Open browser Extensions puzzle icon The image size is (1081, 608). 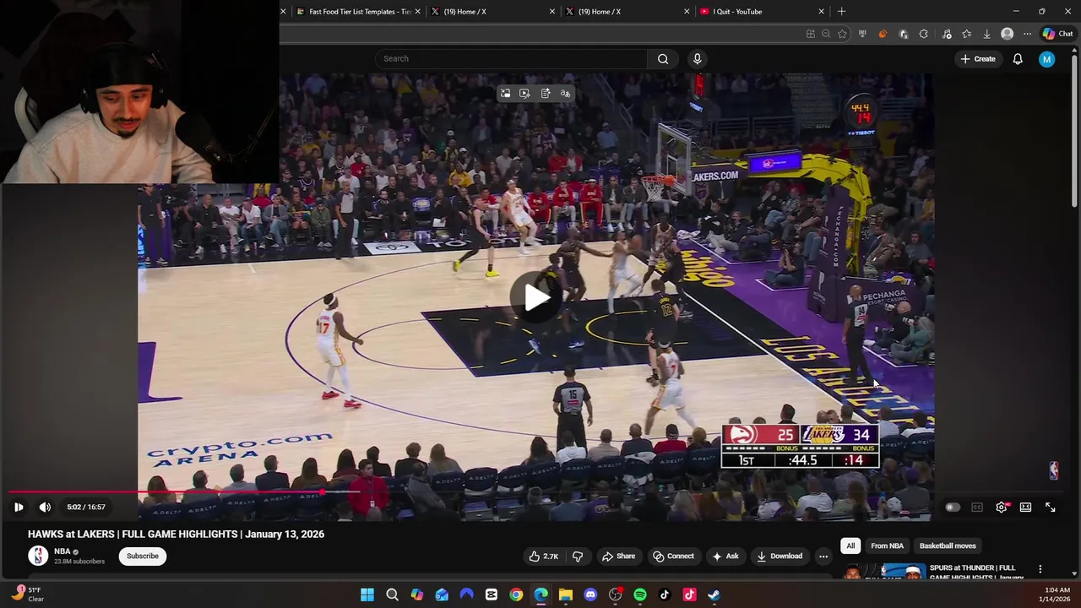tap(924, 34)
